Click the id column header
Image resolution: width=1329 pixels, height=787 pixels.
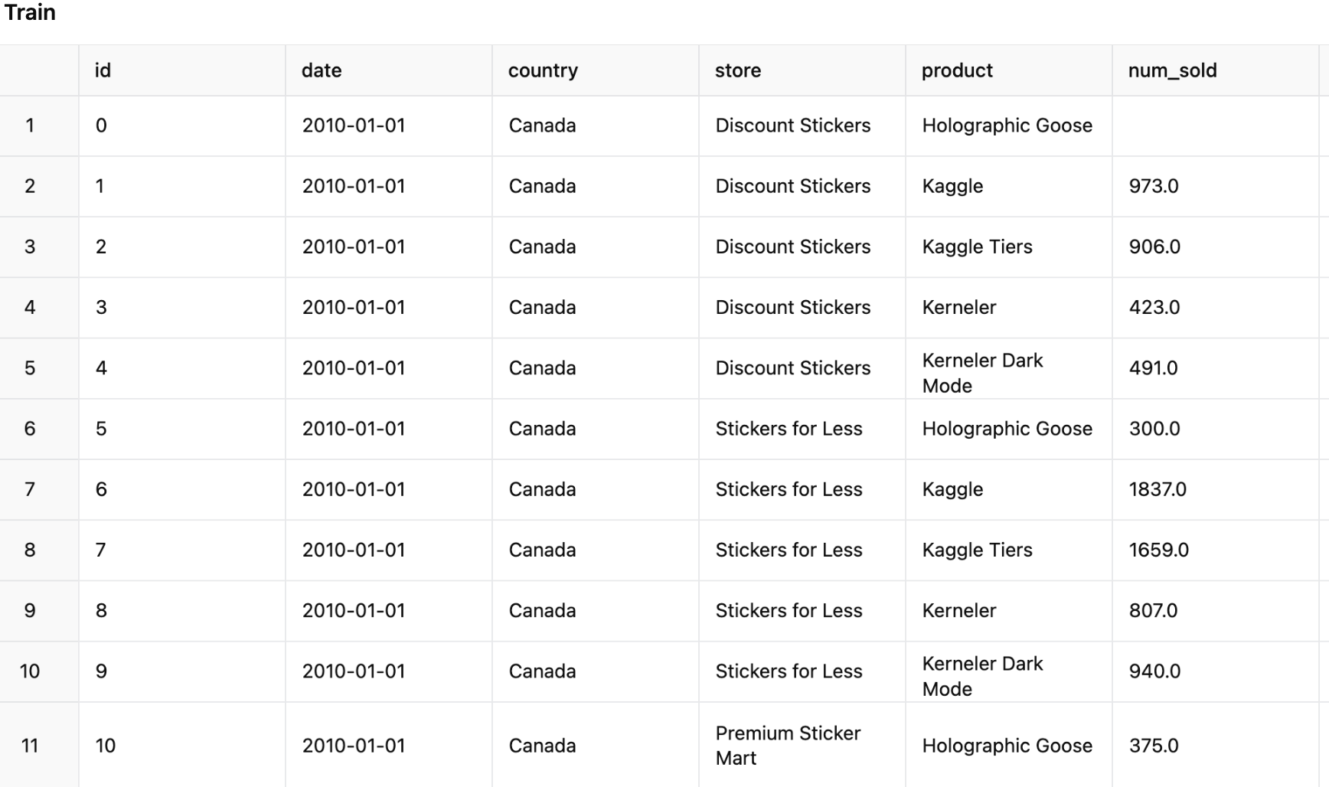(181, 70)
